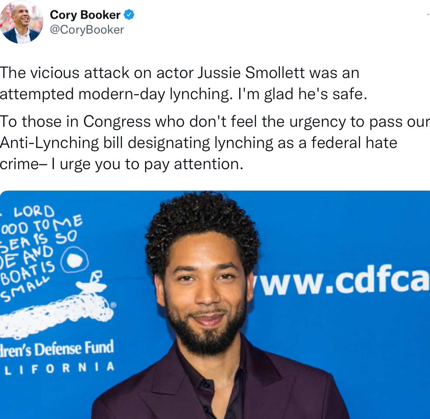Image resolution: width=430 pixels, height=419 pixels.
Task: Open the tweet's more options dots
Action: tap(427, 14)
